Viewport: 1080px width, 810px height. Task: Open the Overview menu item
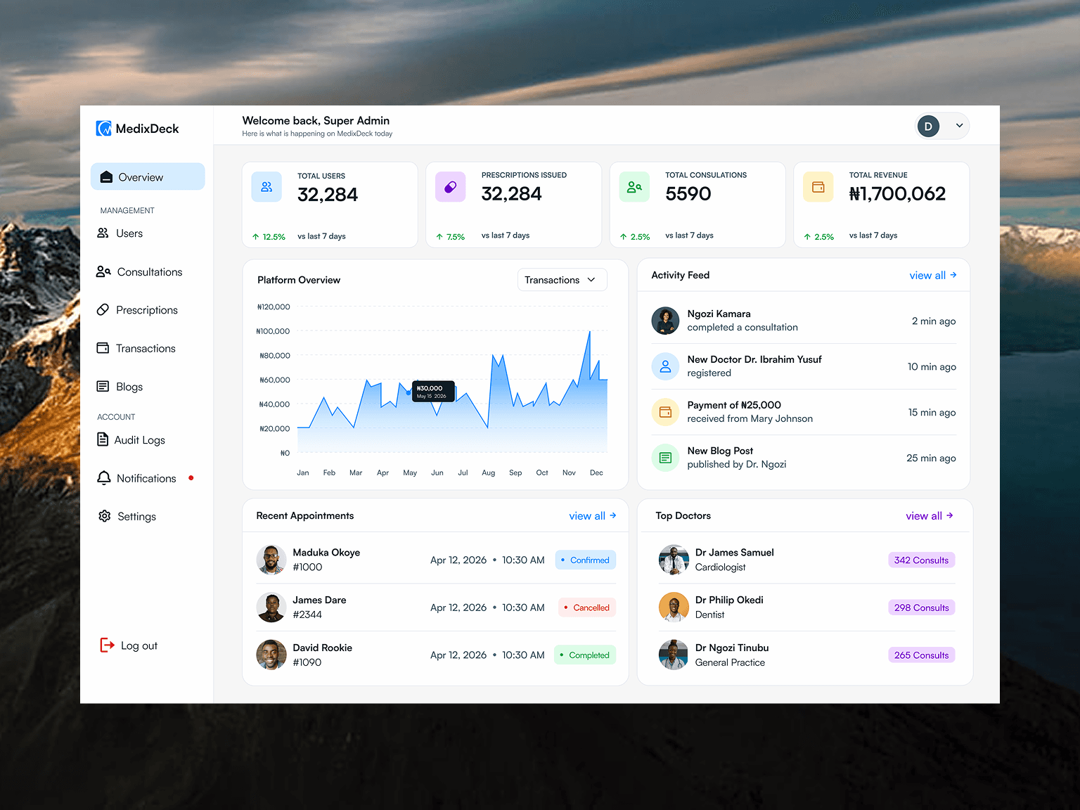pos(148,177)
